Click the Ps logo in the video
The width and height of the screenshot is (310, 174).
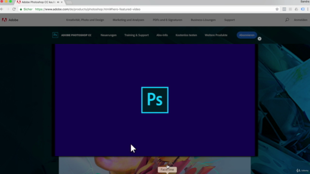(155, 100)
